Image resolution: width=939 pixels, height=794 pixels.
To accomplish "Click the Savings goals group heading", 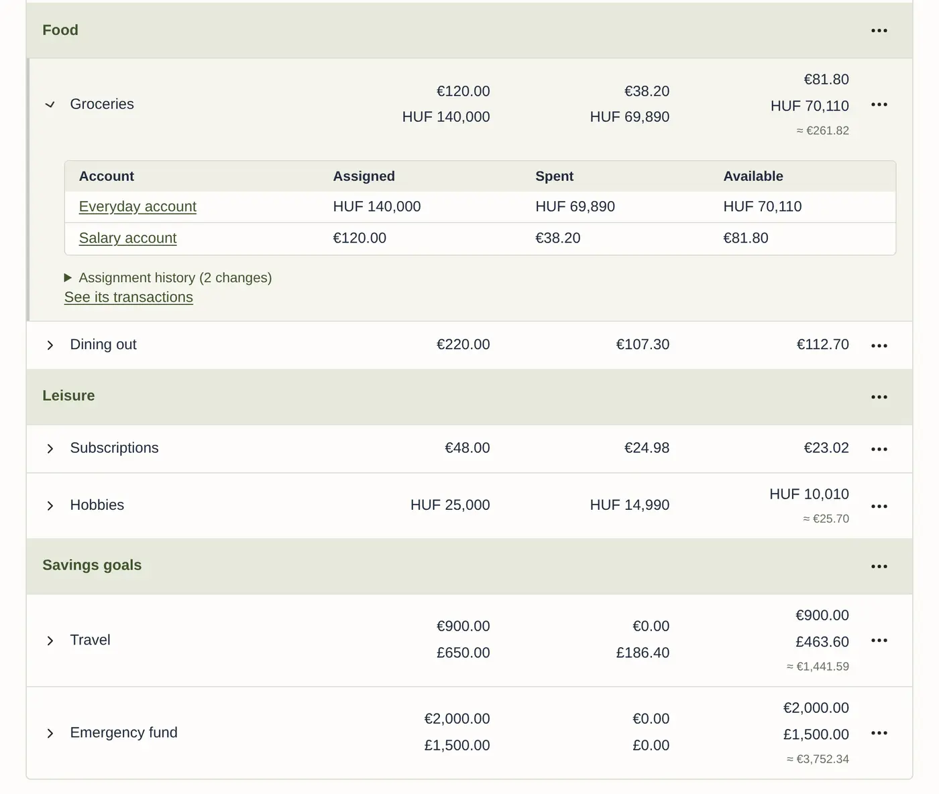I will (x=92, y=565).
